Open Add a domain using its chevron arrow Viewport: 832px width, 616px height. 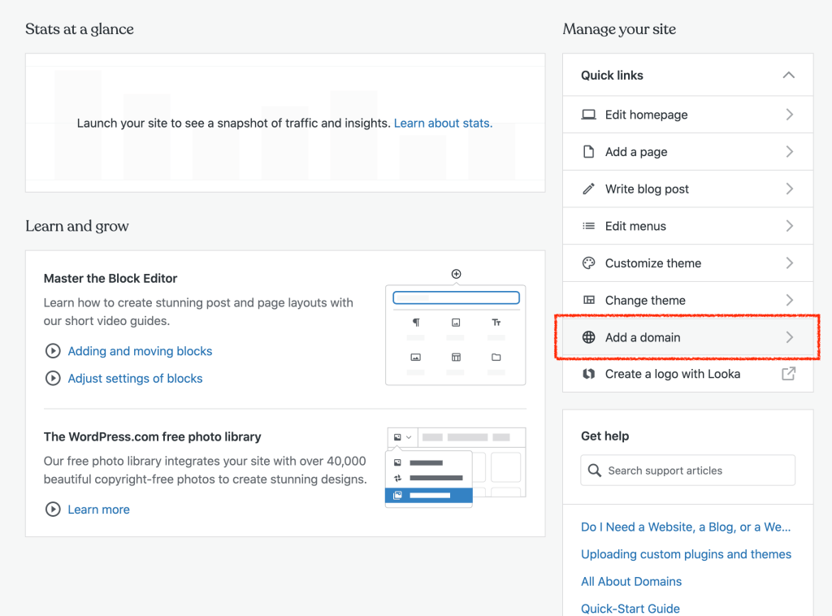[x=789, y=337]
